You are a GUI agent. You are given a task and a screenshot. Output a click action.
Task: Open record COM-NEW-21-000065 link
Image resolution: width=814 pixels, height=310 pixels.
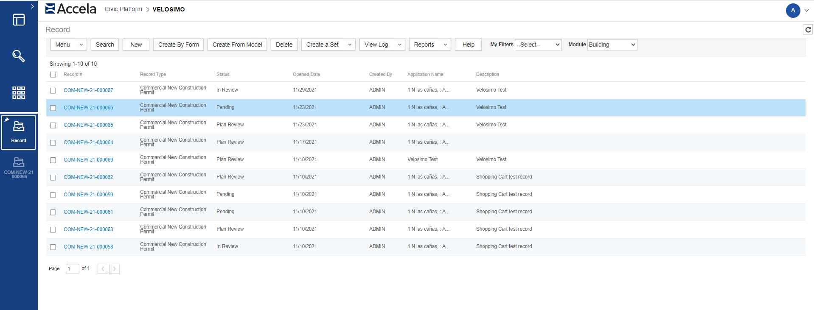click(88, 125)
